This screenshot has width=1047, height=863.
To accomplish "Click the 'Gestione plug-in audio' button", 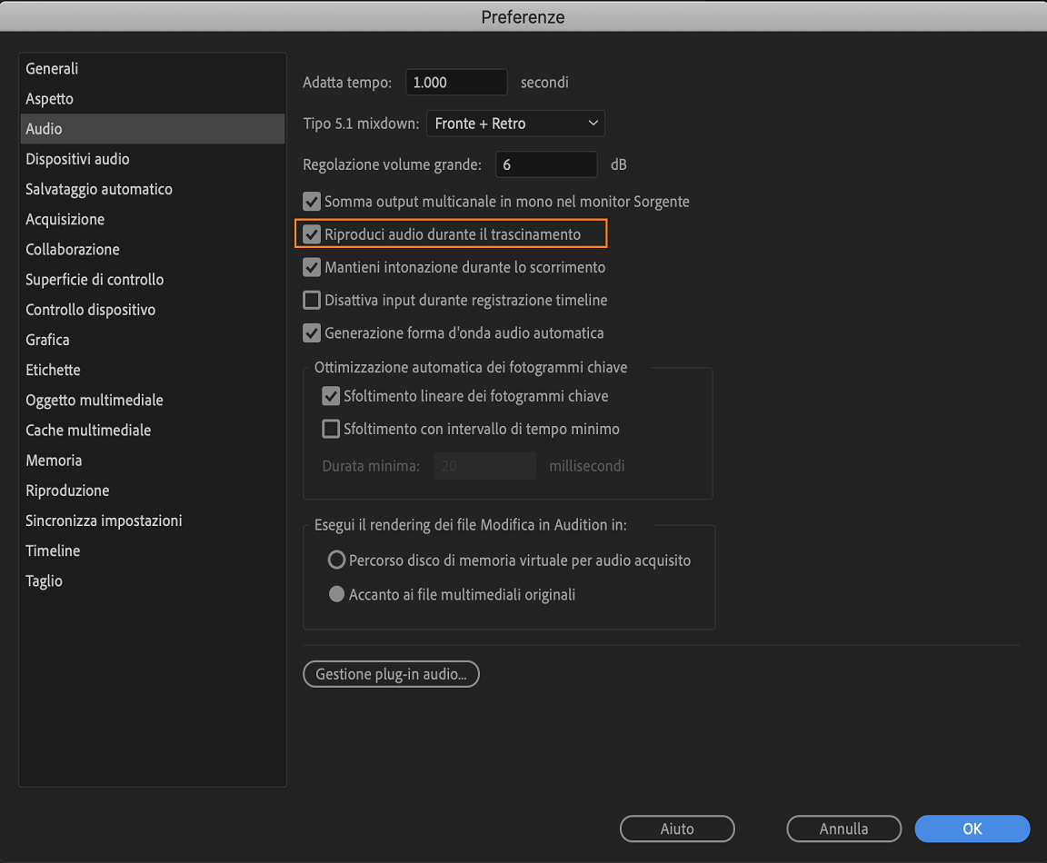I will (391, 674).
